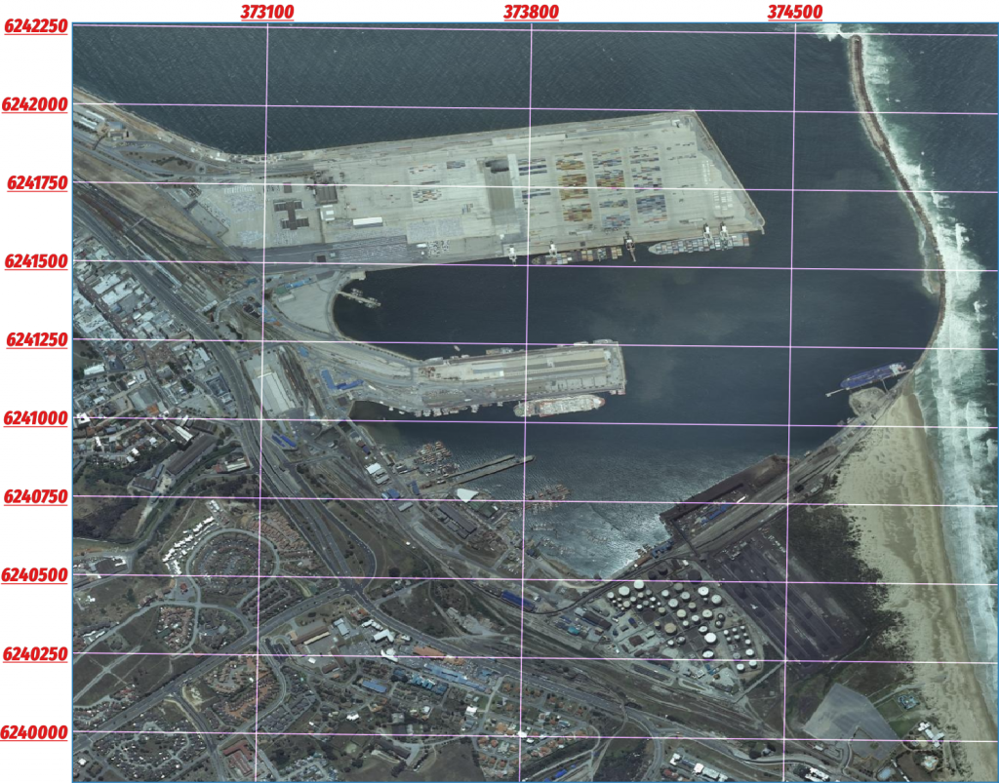Select the 6242250 northing label
The height and width of the screenshot is (783, 999).
coord(36,26)
